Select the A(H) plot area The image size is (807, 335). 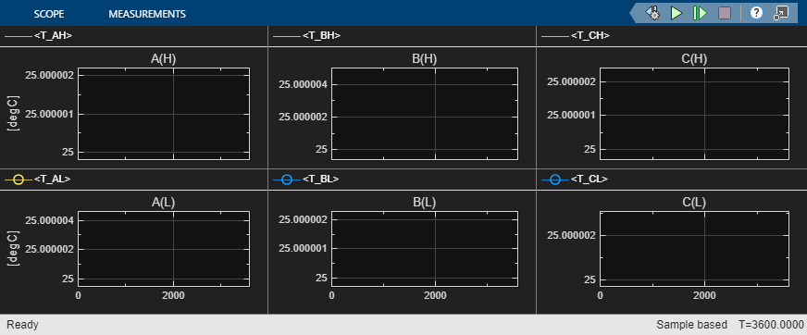pyautogui.click(x=164, y=113)
